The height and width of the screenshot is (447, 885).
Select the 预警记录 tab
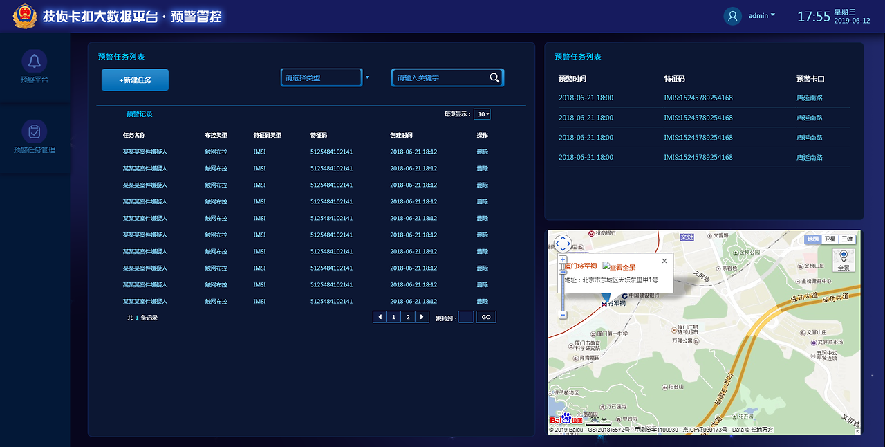tap(139, 114)
